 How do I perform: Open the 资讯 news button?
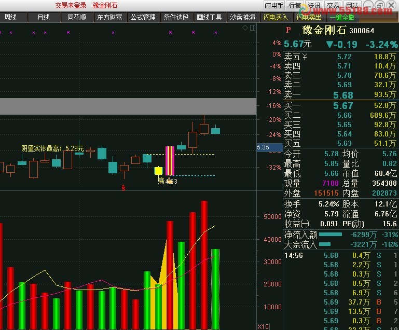(314, 5)
